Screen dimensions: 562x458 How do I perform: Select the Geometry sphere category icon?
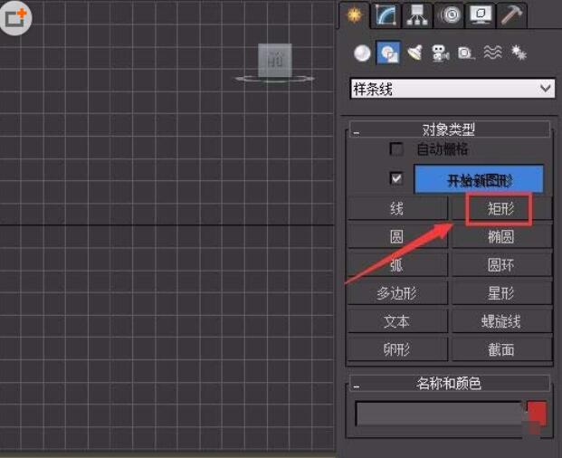[362, 53]
